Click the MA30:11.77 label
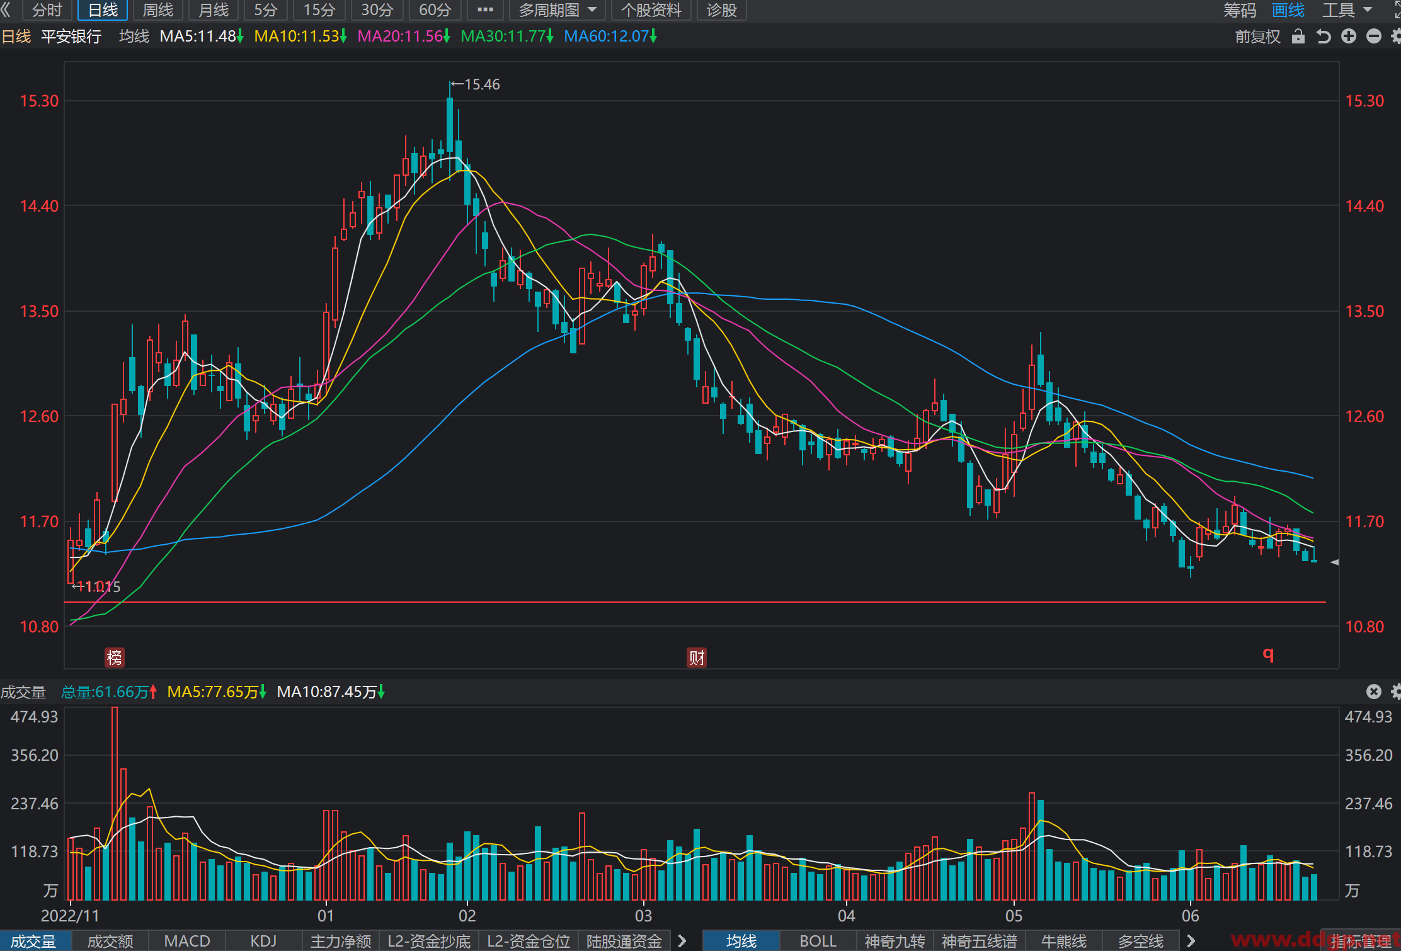The width and height of the screenshot is (1401, 951). point(507,36)
